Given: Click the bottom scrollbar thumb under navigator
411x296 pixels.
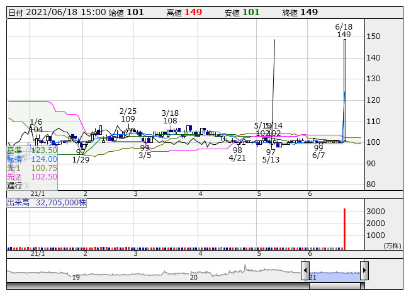Looking at the screenshot, I should pos(334,285).
